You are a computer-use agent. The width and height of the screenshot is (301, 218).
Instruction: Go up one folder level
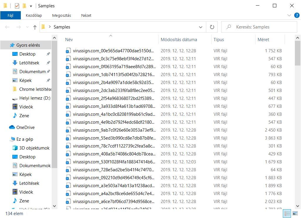pyautogui.click(x=35, y=27)
